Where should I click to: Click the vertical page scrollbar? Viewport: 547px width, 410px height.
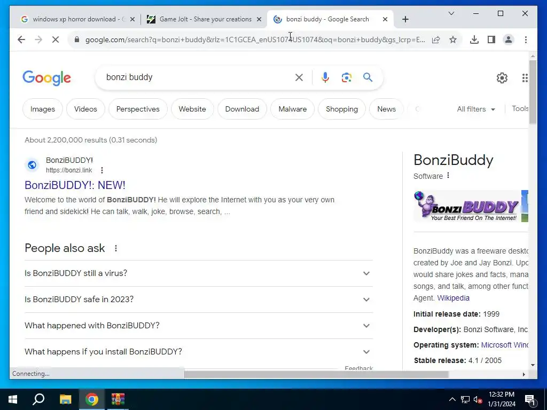(x=533, y=92)
